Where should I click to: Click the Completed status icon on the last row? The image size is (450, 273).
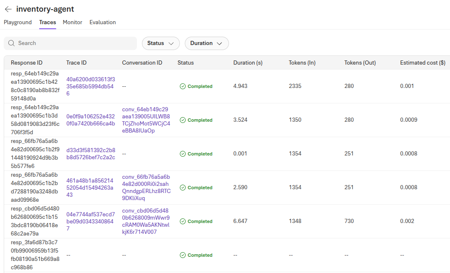tap(182, 255)
